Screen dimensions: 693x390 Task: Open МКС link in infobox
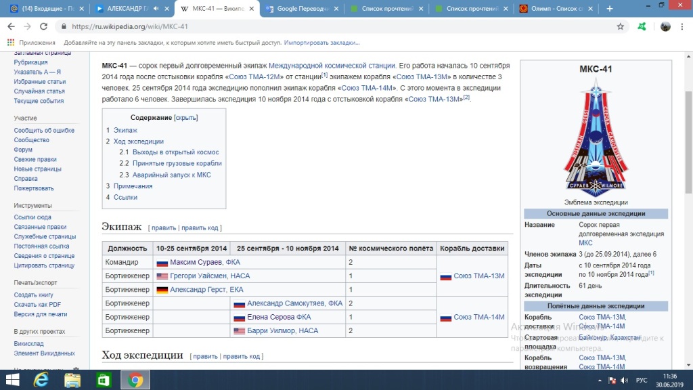click(585, 243)
